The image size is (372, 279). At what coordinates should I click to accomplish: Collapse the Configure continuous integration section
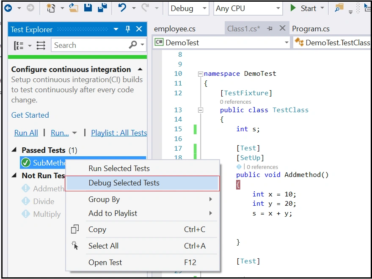pyautogui.click(x=140, y=69)
